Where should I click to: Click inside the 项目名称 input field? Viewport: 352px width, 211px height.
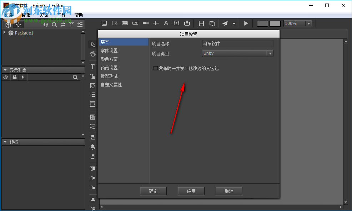pos(237,43)
